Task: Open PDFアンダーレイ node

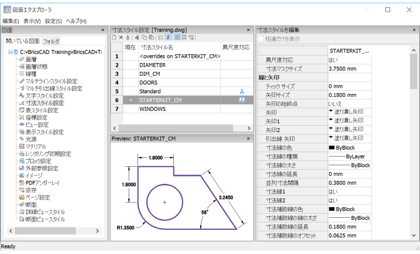Action: [43, 182]
